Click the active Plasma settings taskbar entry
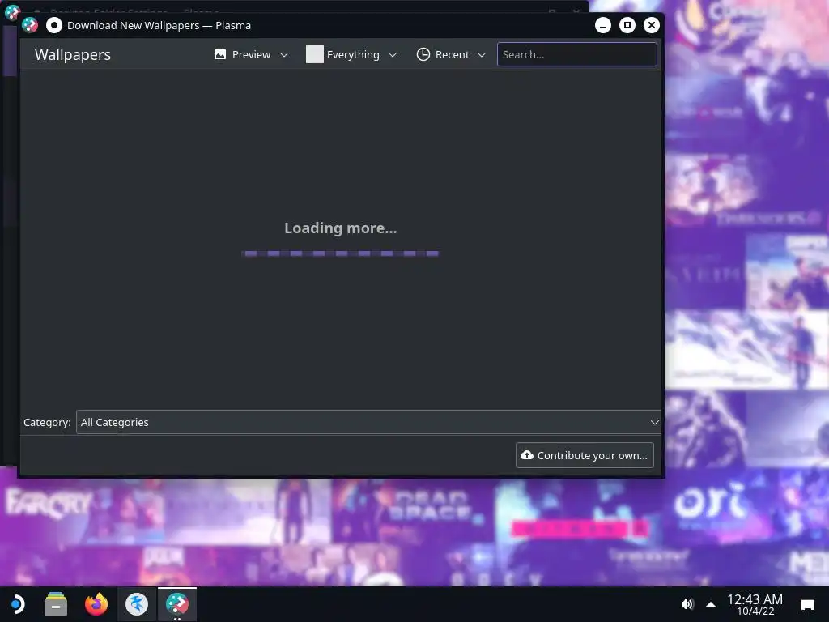829x622 pixels. point(177,604)
